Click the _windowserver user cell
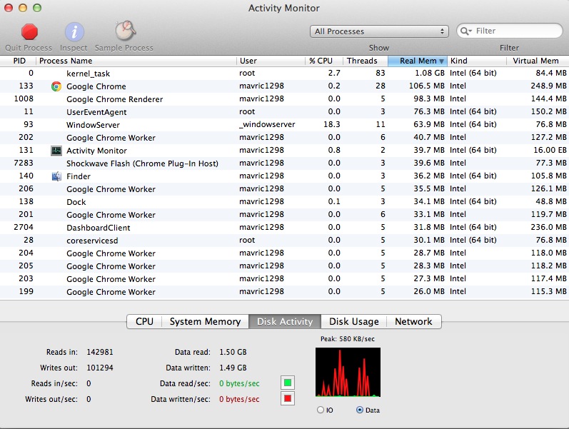Image resolution: width=569 pixels, height=429 pixels. [267, 124]
